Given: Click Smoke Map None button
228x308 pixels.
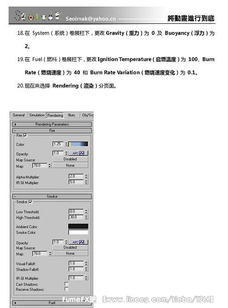Looking at the screenshot, I should (70, 253).
